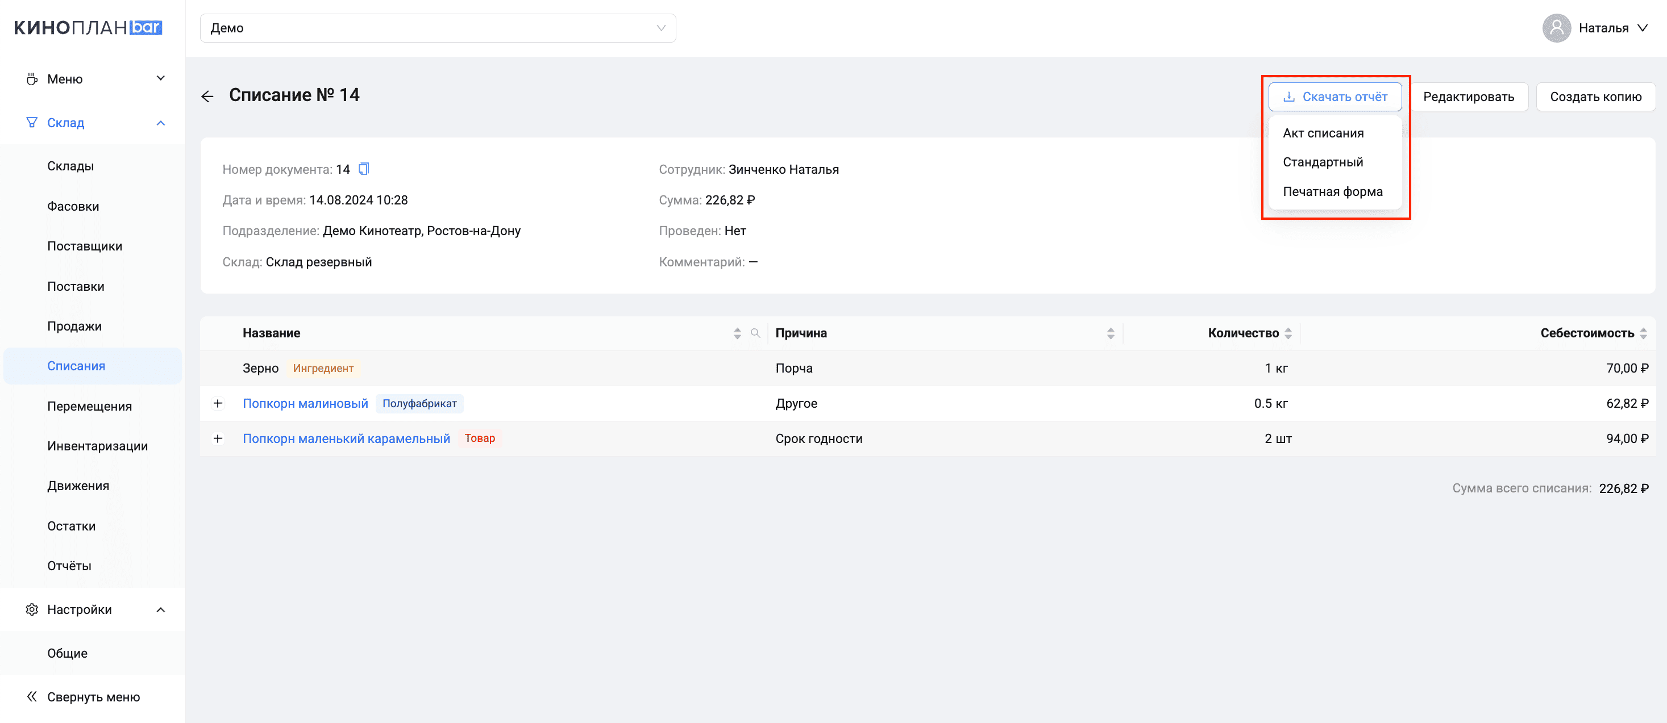The width and height of the screenshot is (1667, 723).
Task: Click the Другое reason cell
Action: point(796,403)
